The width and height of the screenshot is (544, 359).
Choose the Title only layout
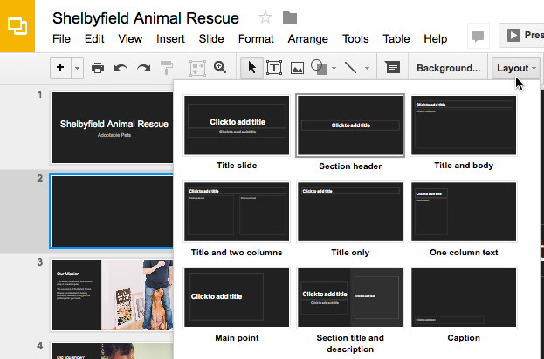click(350, 212)
